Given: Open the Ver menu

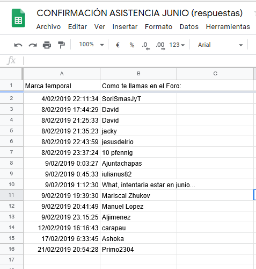Looking at the screenshot, I should coord(100,27).
